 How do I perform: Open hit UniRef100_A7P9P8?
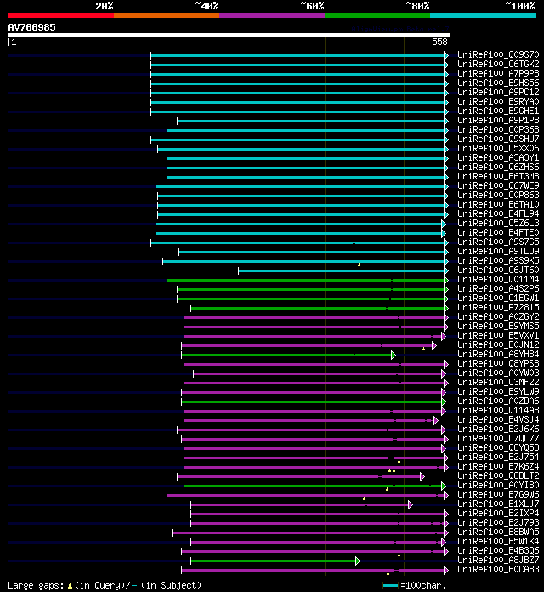point(498,74)
